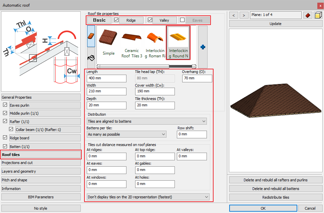The height and width of the screenshot is (213, 324).
Task: Click the blue plus add tile button
Action: coord(203,47)
